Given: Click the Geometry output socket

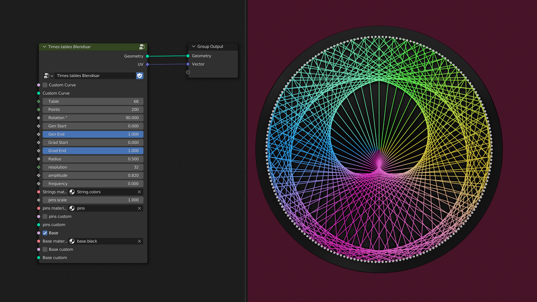Looking at the screenshot, I should point(147,56).
